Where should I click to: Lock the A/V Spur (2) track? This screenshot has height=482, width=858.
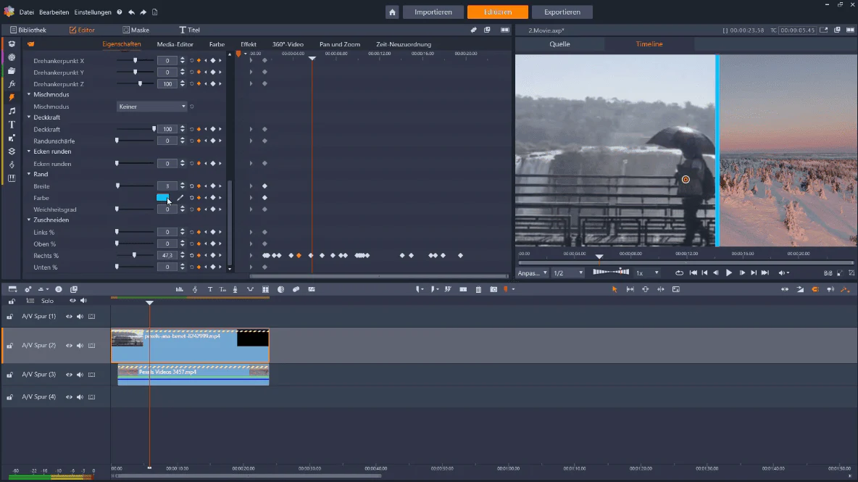tap(10, 346)
